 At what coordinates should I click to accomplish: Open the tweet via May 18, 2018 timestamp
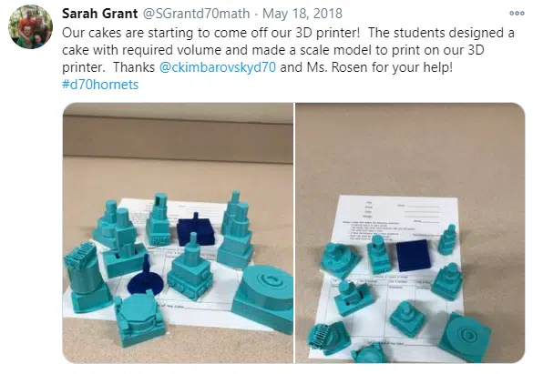(302, 14)
